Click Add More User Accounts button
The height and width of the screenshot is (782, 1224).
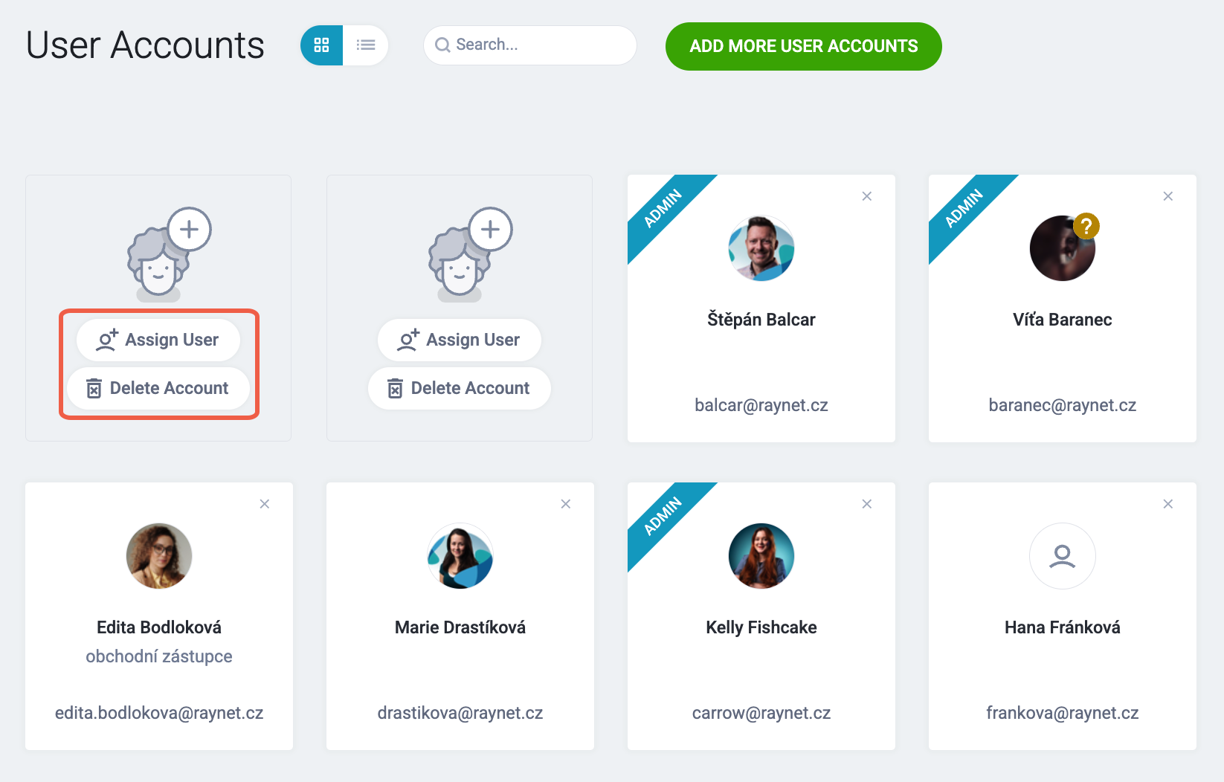[803, 46]
